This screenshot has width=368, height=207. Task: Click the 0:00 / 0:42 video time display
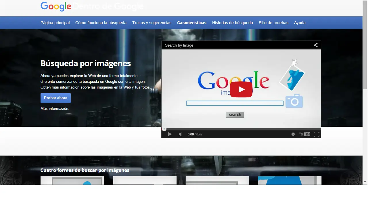coord(195,134)
